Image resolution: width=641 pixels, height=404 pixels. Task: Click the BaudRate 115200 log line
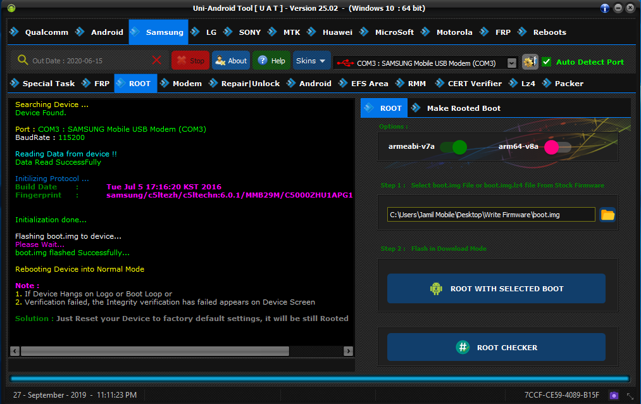coord(50,137)
